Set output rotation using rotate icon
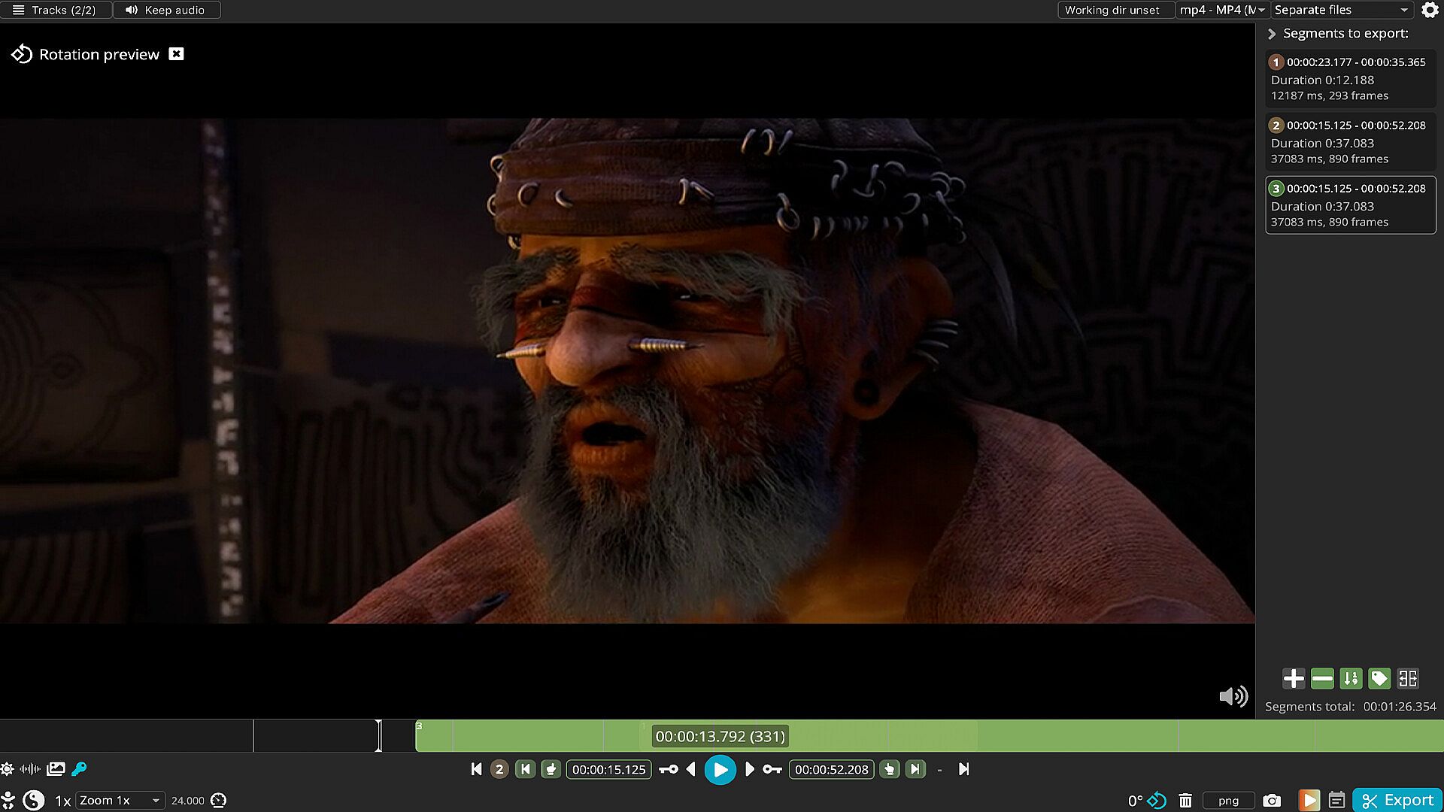 (1157, 801)
